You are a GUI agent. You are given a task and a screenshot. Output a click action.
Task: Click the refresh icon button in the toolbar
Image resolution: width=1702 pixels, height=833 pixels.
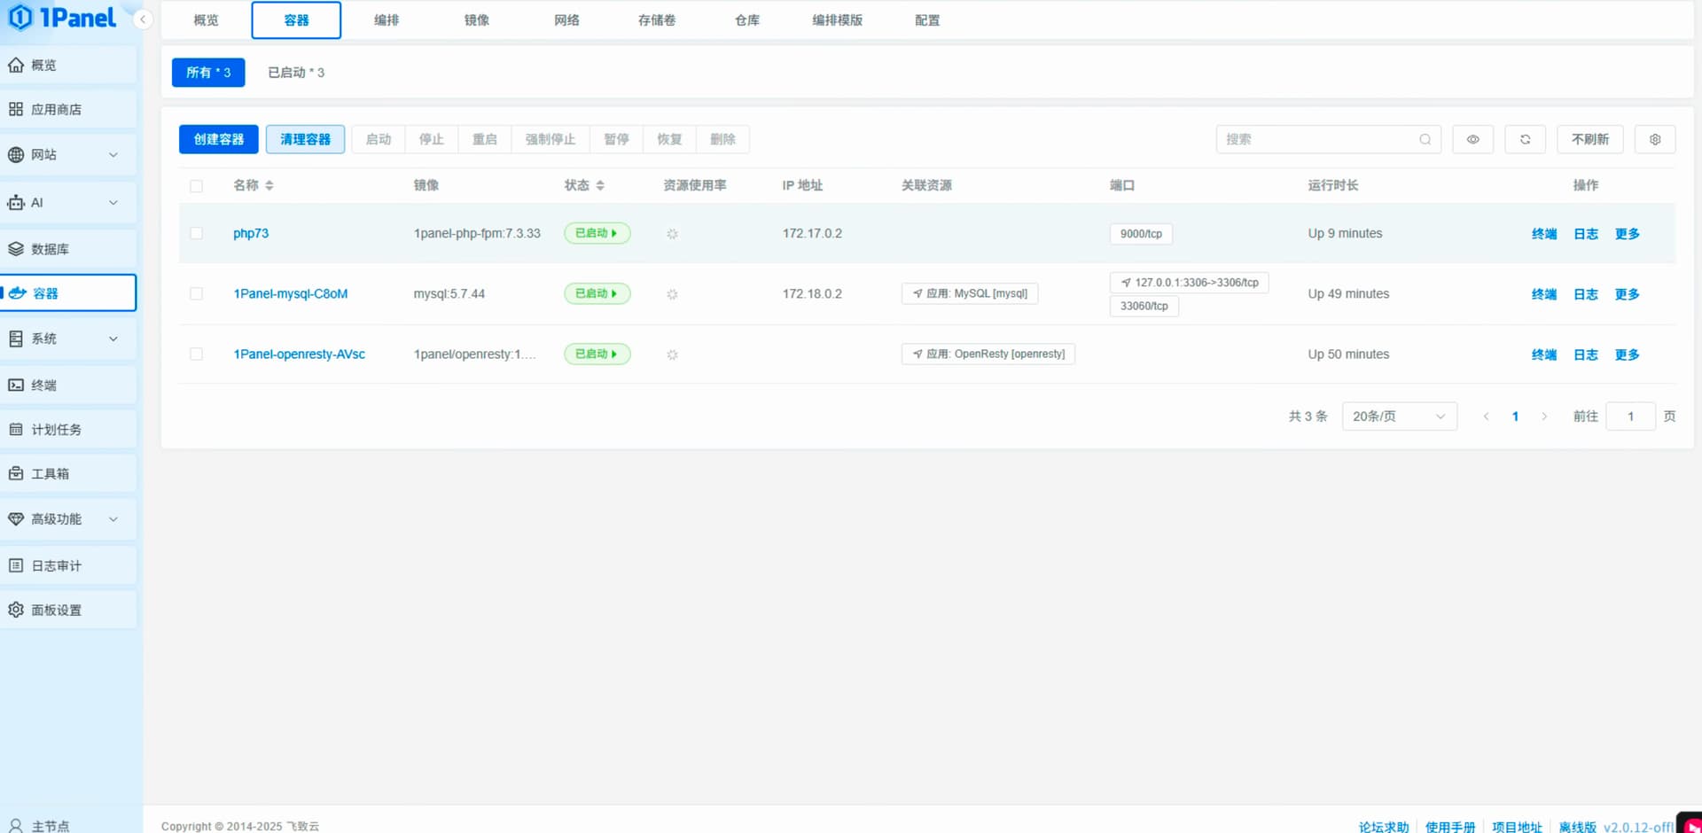pos(1525,139)
